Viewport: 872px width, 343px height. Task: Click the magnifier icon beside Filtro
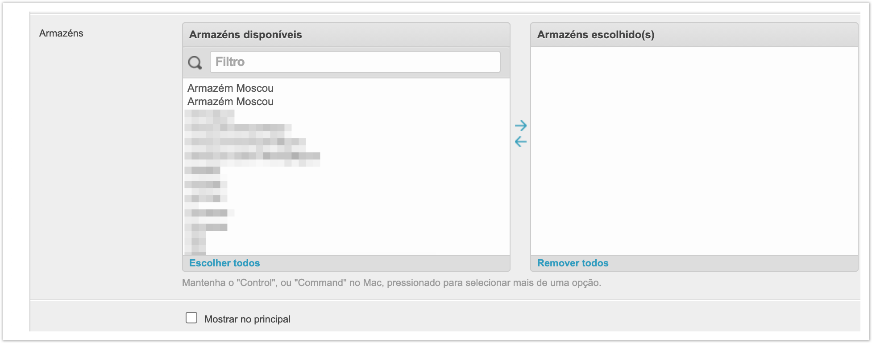tap(195, 62)
